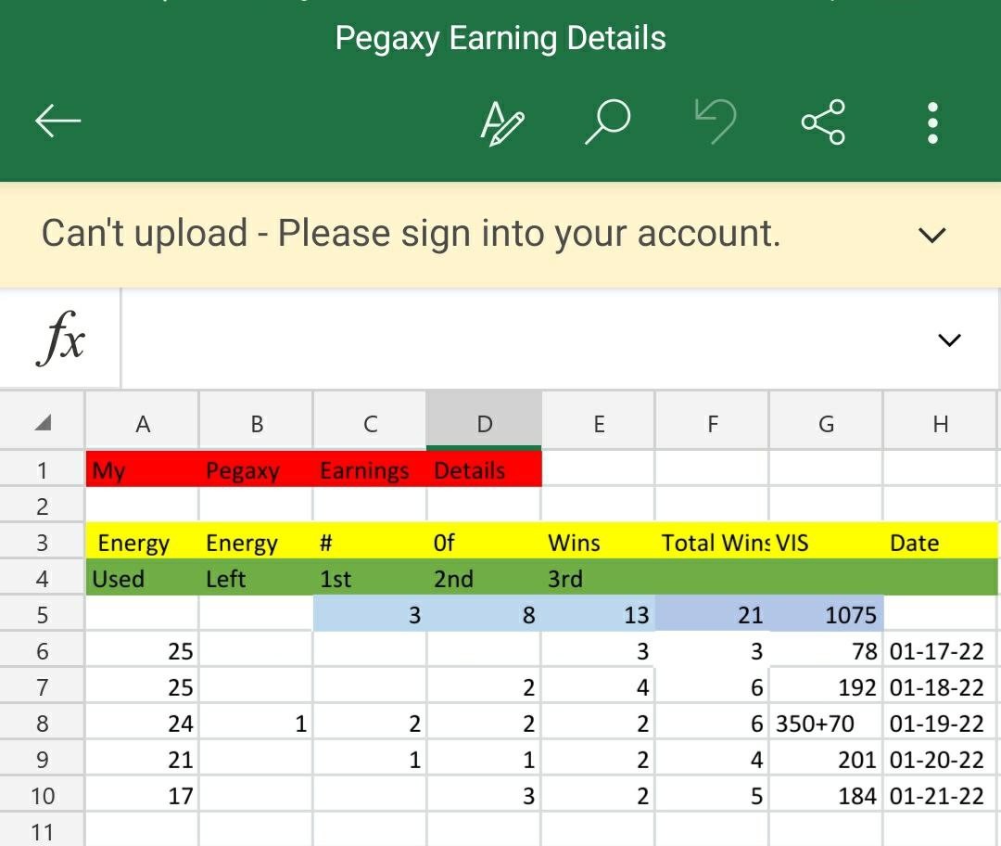The width and height of the screenshot is (1001, 846).
Task: Open the search magnifier
Action: click(x=608, y=122)
